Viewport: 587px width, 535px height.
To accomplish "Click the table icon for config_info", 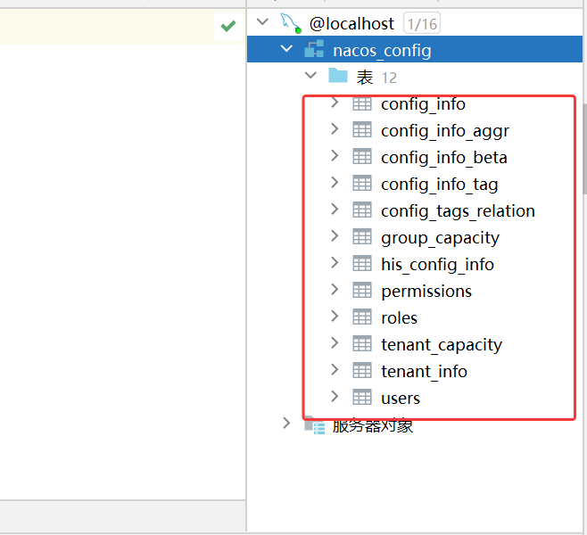I will (362, 104).
